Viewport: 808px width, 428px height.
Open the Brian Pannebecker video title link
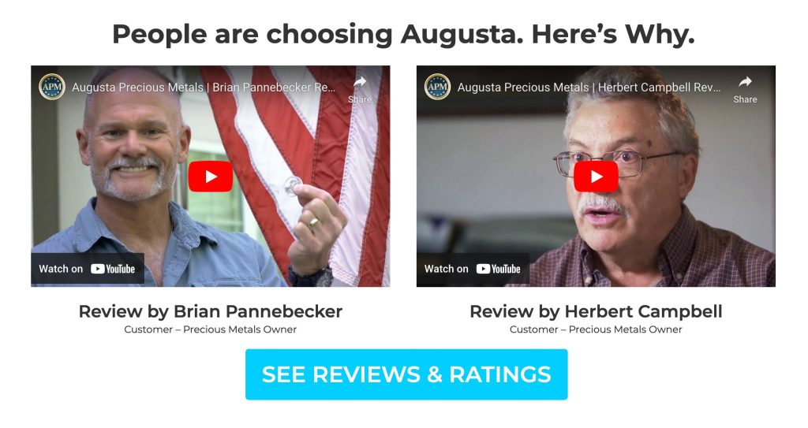204,87
